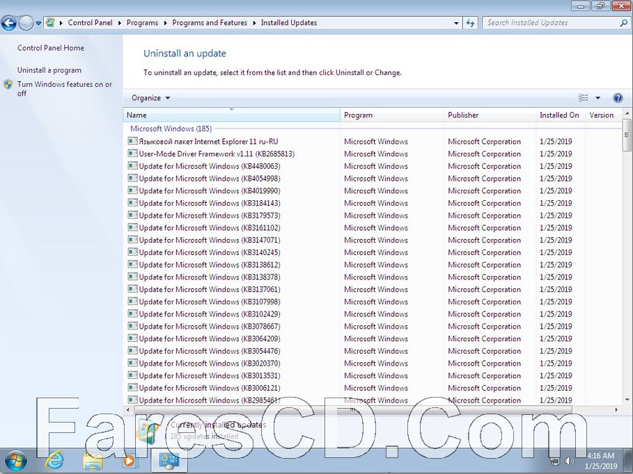Select Programs breadcrumb in address bar
Screen dimensions: 633x474
point(142,22)
